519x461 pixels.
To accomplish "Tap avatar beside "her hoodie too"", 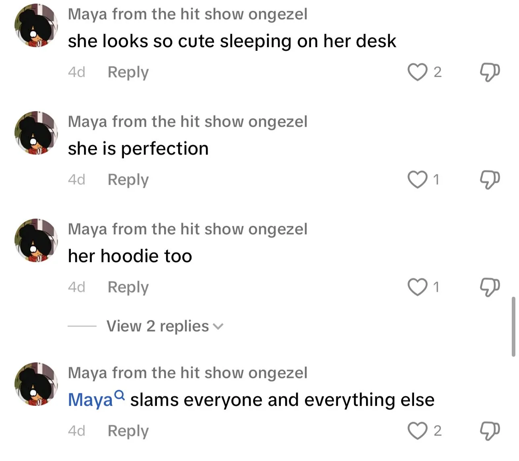I will pos(36,241).
